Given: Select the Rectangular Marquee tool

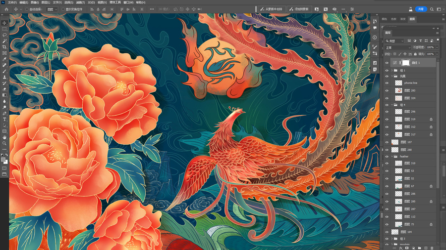Looking at the screenshot, I should coord(4,29).
